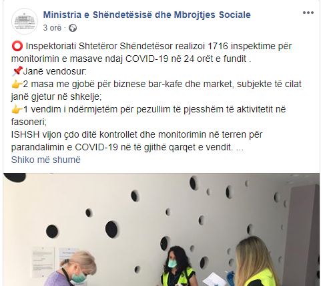Click the word "fasoneri;" in the post
This screenshot has width=323, height=286.
pyautogui.click(x=29, y=122)
